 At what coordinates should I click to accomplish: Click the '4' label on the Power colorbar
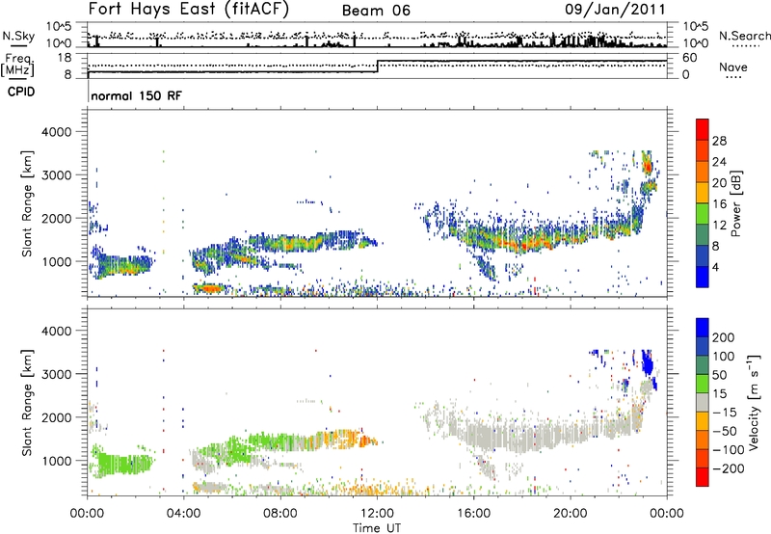coord(716,267)
